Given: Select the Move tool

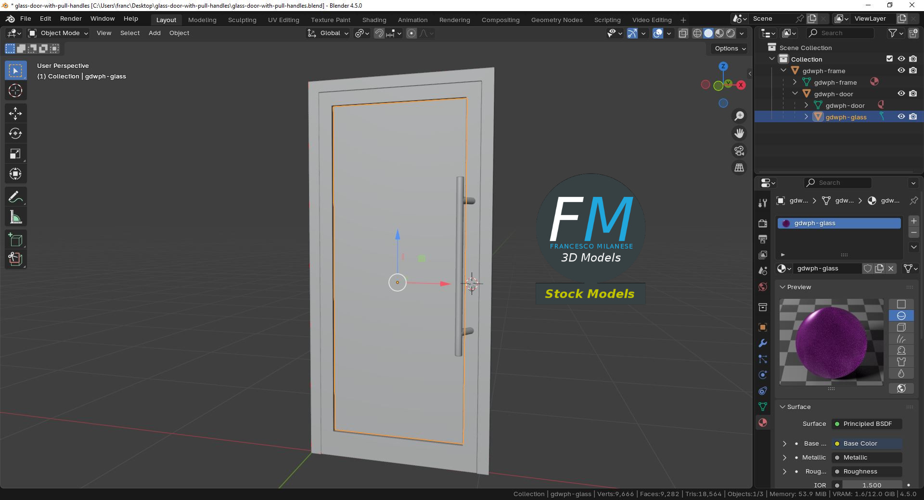Looking at the screenshot, I should 15,114.
